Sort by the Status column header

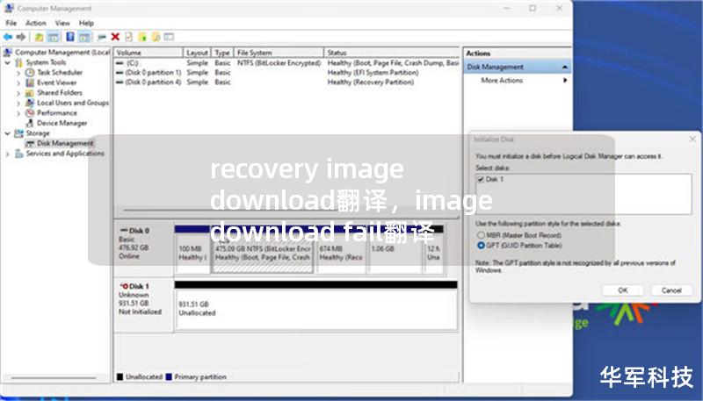point(392,53)
